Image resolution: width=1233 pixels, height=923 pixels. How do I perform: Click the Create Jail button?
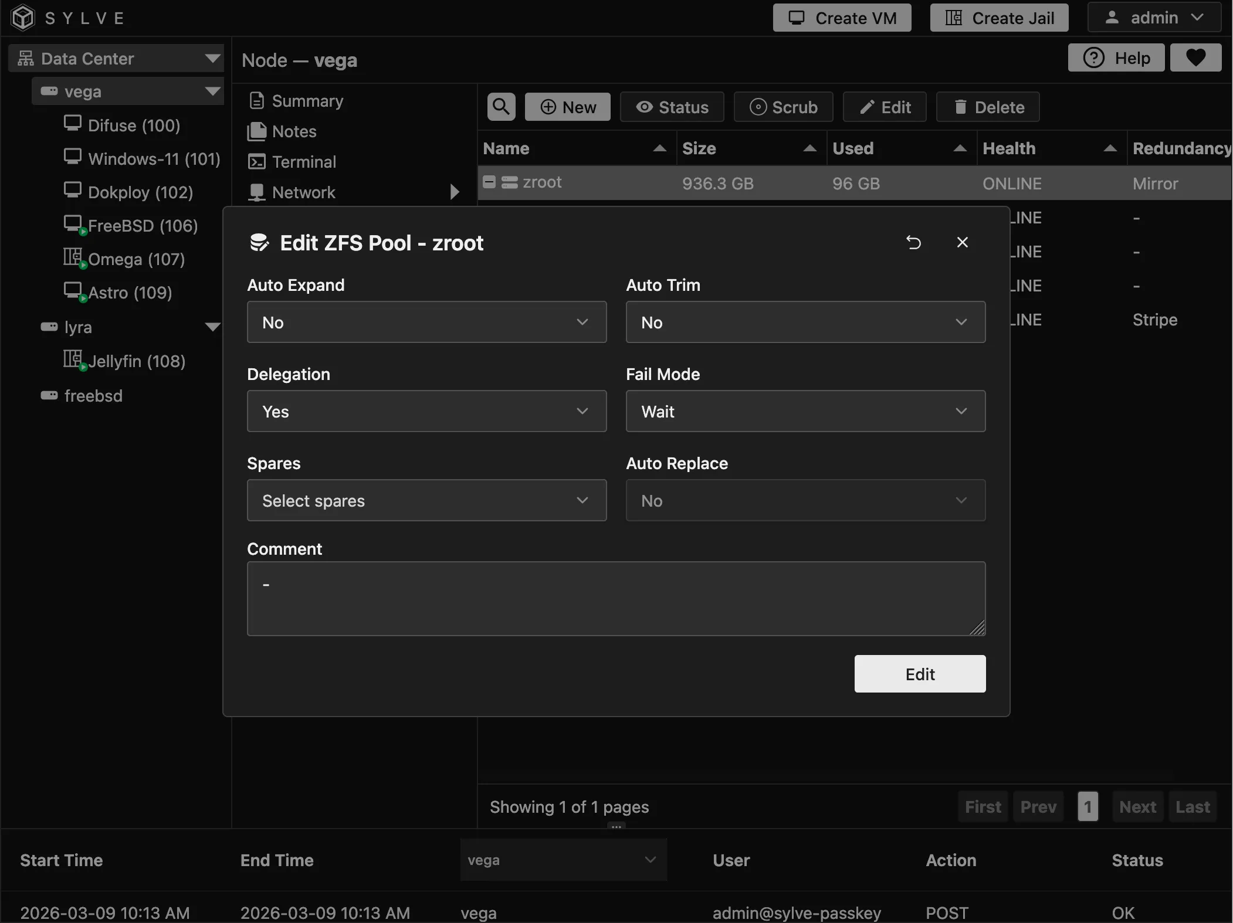click(998, 17)
